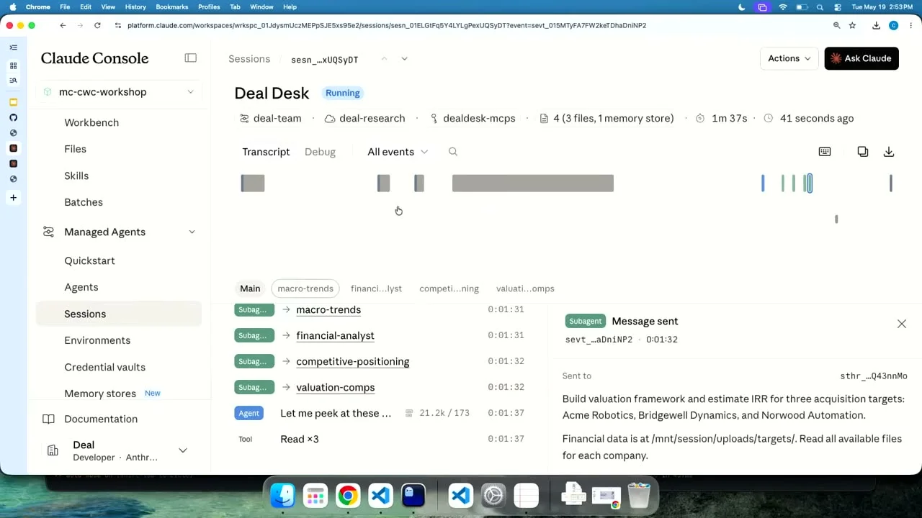Launch Chrome from the Dock
Image resolution: width=922 pixels, height=518 pixels.
348,495
